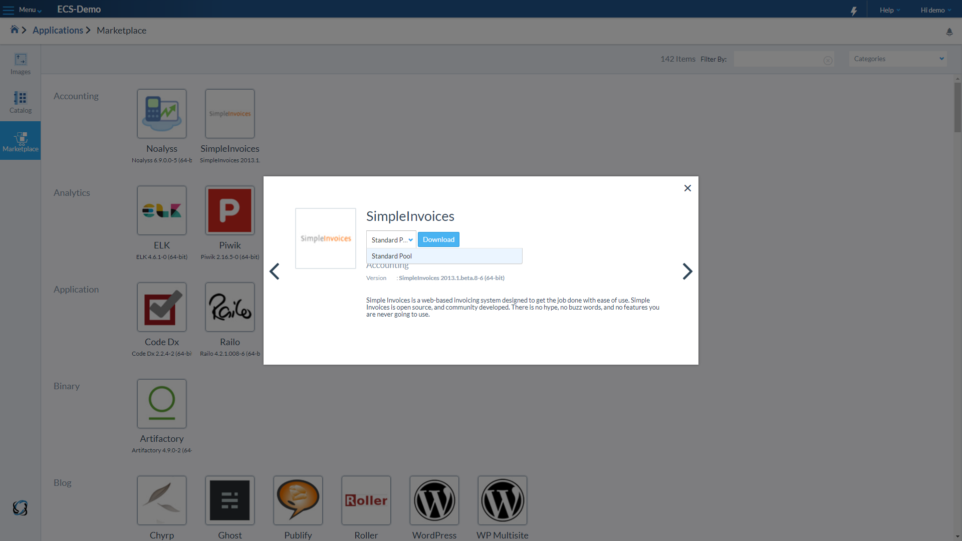
Task: Go to previous app with left arrow
Action: (274, 272)
